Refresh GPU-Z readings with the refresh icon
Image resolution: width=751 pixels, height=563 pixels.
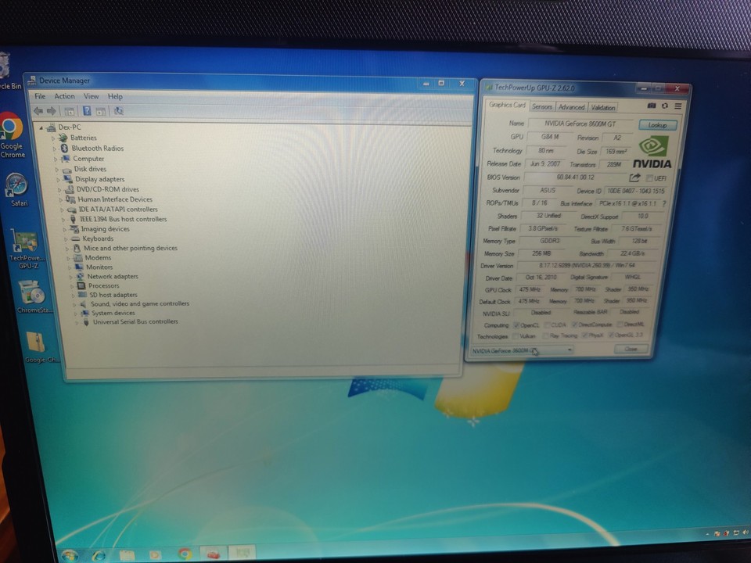click(x=664, y=106)
